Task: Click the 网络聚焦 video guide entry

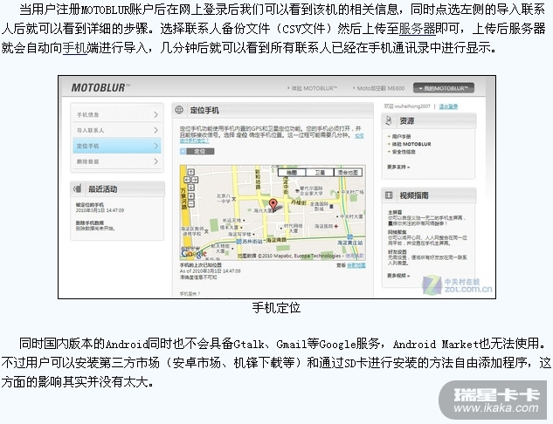Action: [x=397, y=232]
